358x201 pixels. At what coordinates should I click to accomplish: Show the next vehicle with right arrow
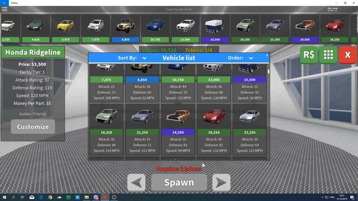point(222,183)
